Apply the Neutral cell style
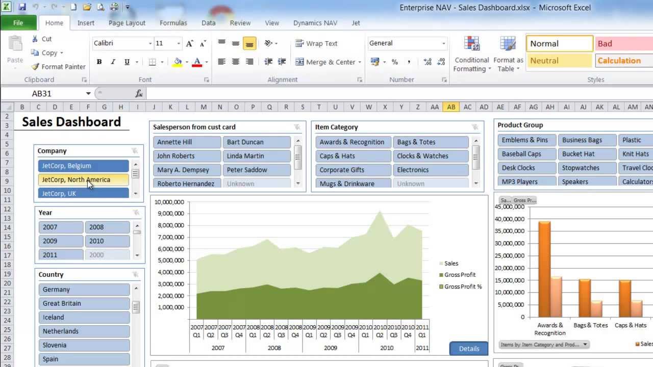653x367 pixels. 560,61
